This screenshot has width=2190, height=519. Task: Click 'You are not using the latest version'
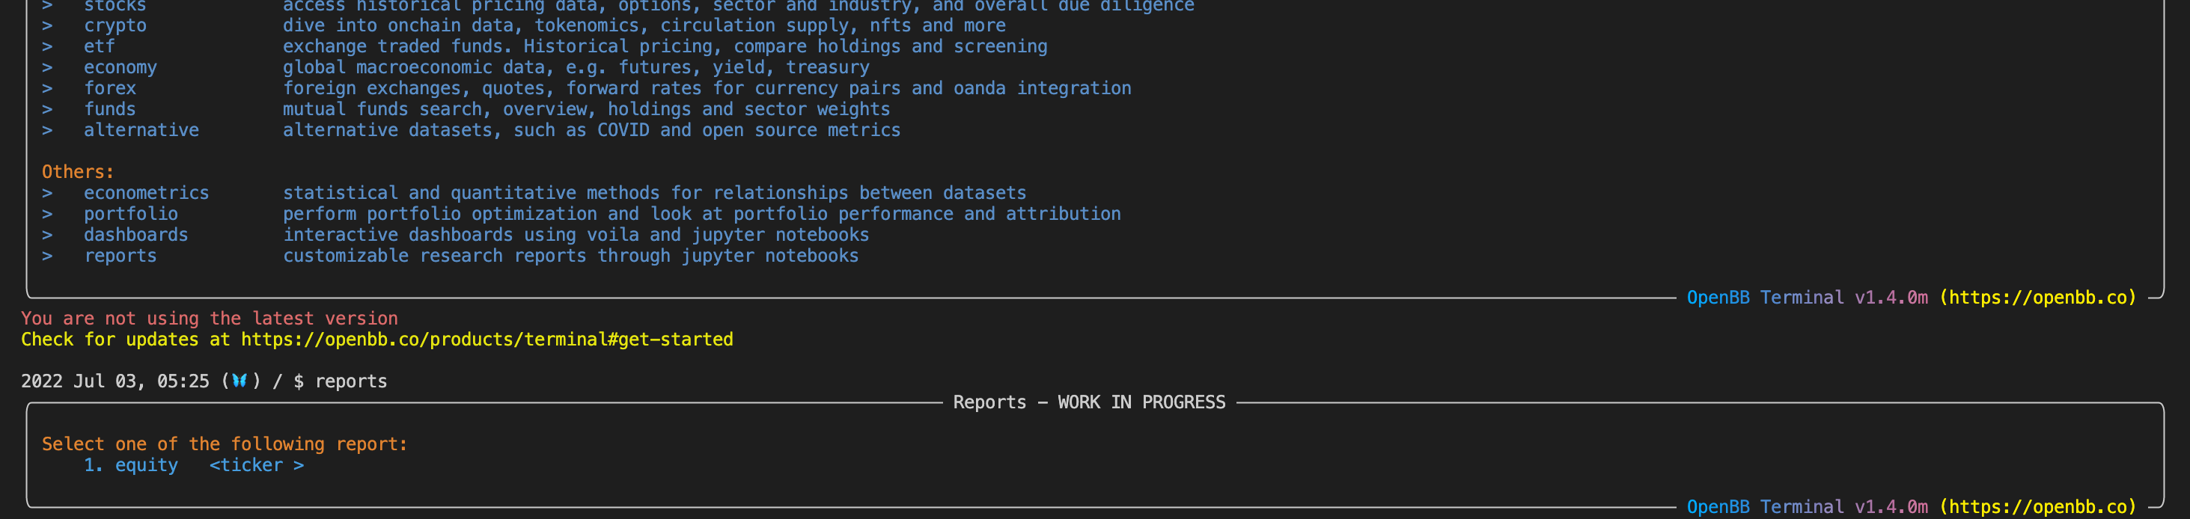point(209,319)
